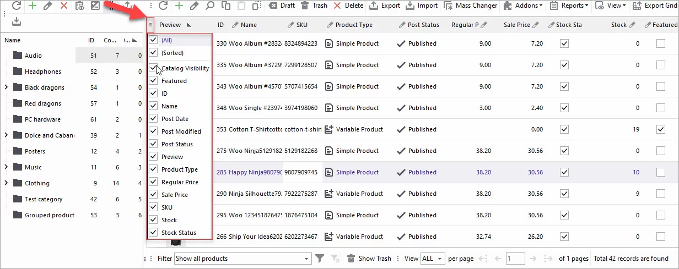Viewport: 679px width, 269px height.
Task: Open the per page ALL dropdown
Action: click(432, 259)
